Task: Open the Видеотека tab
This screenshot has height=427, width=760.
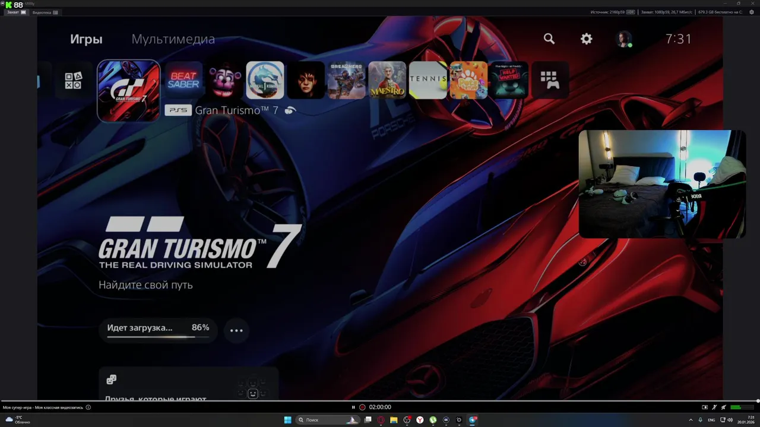Action: pyautogui.click(x=45, y=12)
